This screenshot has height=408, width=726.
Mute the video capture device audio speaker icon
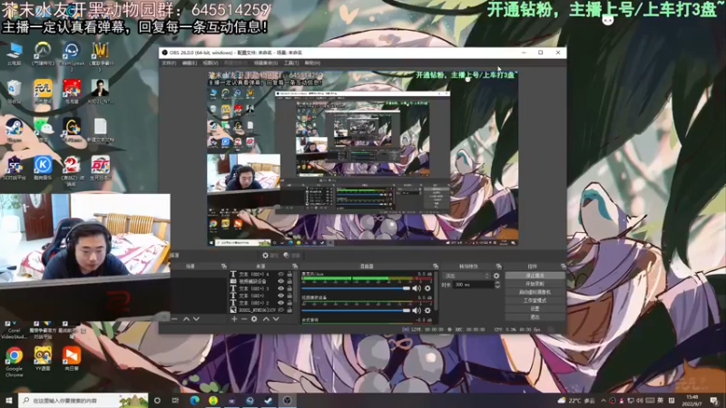click(x=417, y=310)
